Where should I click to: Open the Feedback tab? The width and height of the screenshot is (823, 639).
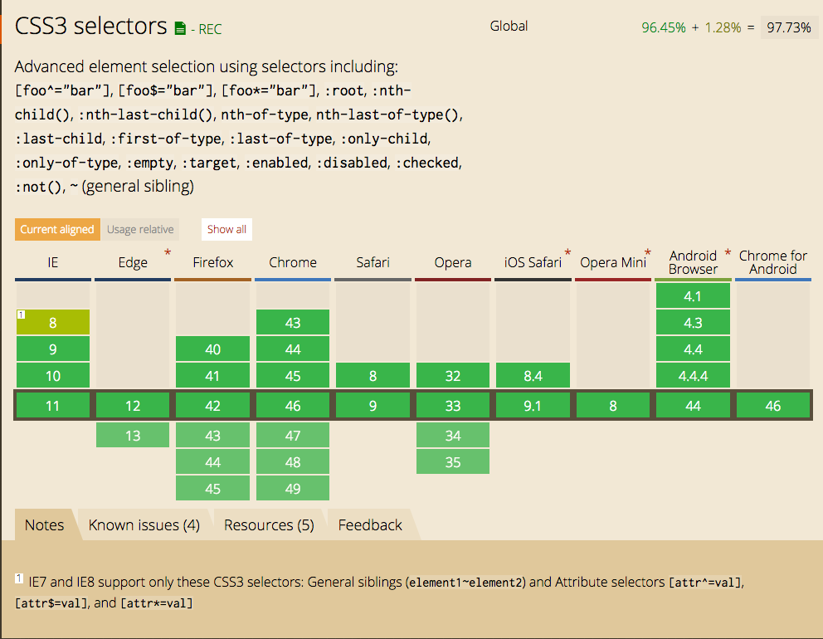pos(370,524)
